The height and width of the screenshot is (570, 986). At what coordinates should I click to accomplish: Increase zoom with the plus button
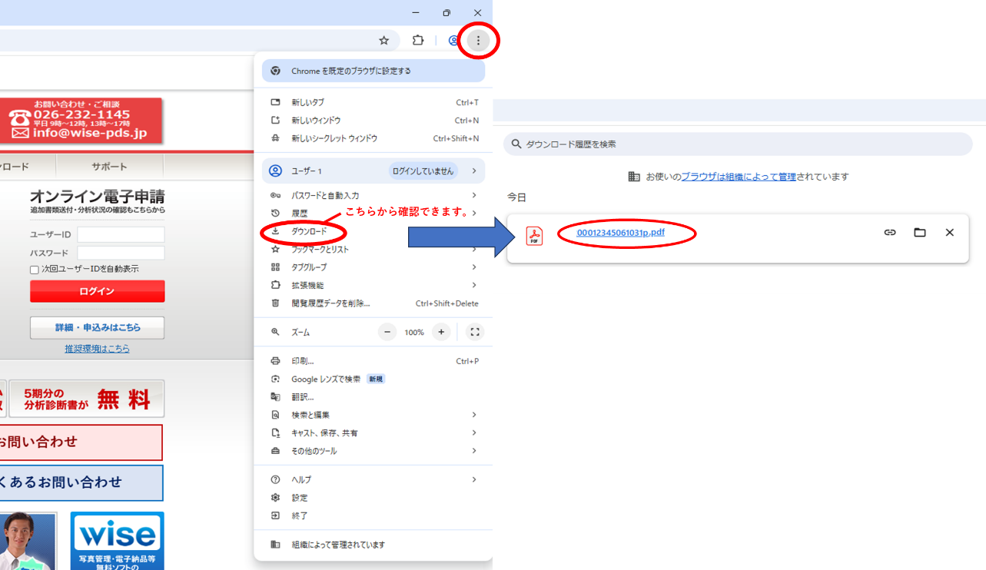tap(440, 332)
